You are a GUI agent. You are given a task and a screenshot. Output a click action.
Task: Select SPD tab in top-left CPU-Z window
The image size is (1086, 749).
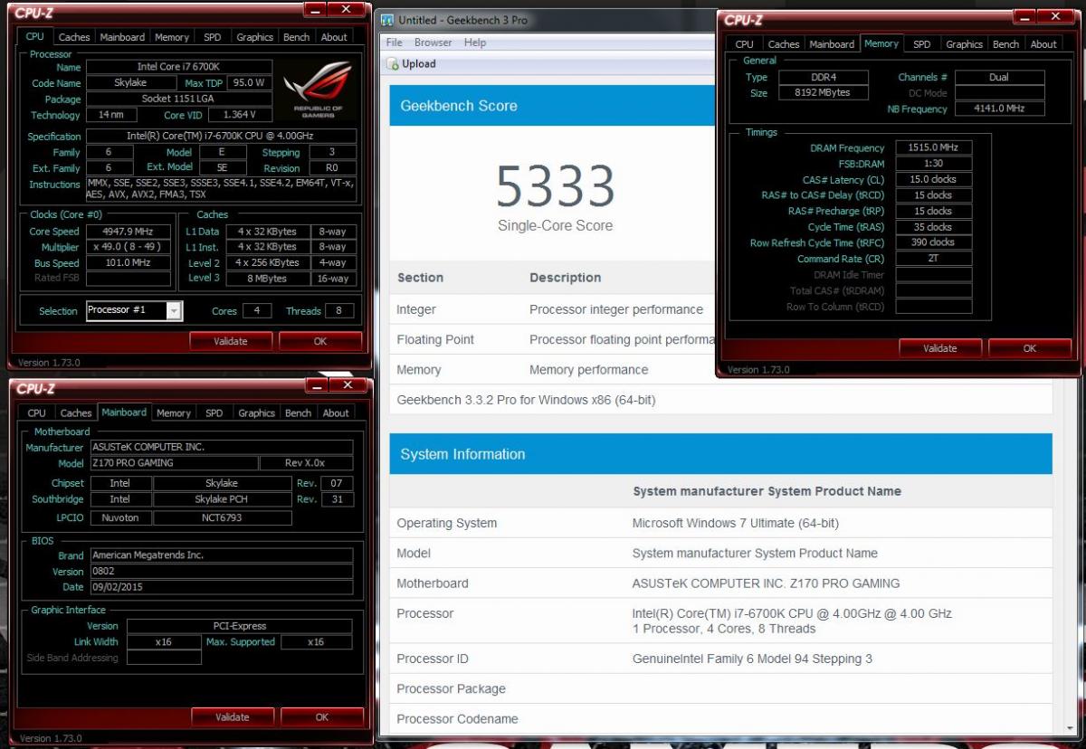pyautogui.click(x=212, y=37)
